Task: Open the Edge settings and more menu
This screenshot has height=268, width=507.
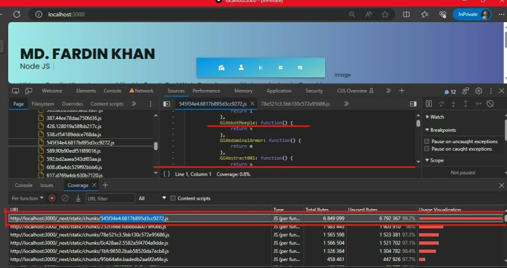Action: click(501, 14)
